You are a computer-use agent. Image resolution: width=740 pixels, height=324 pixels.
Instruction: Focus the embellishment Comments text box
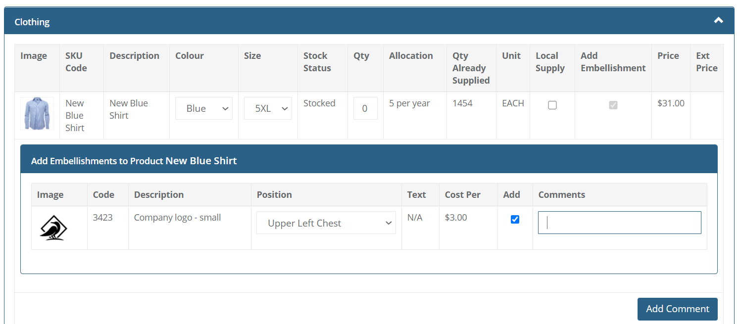(619, 223)
